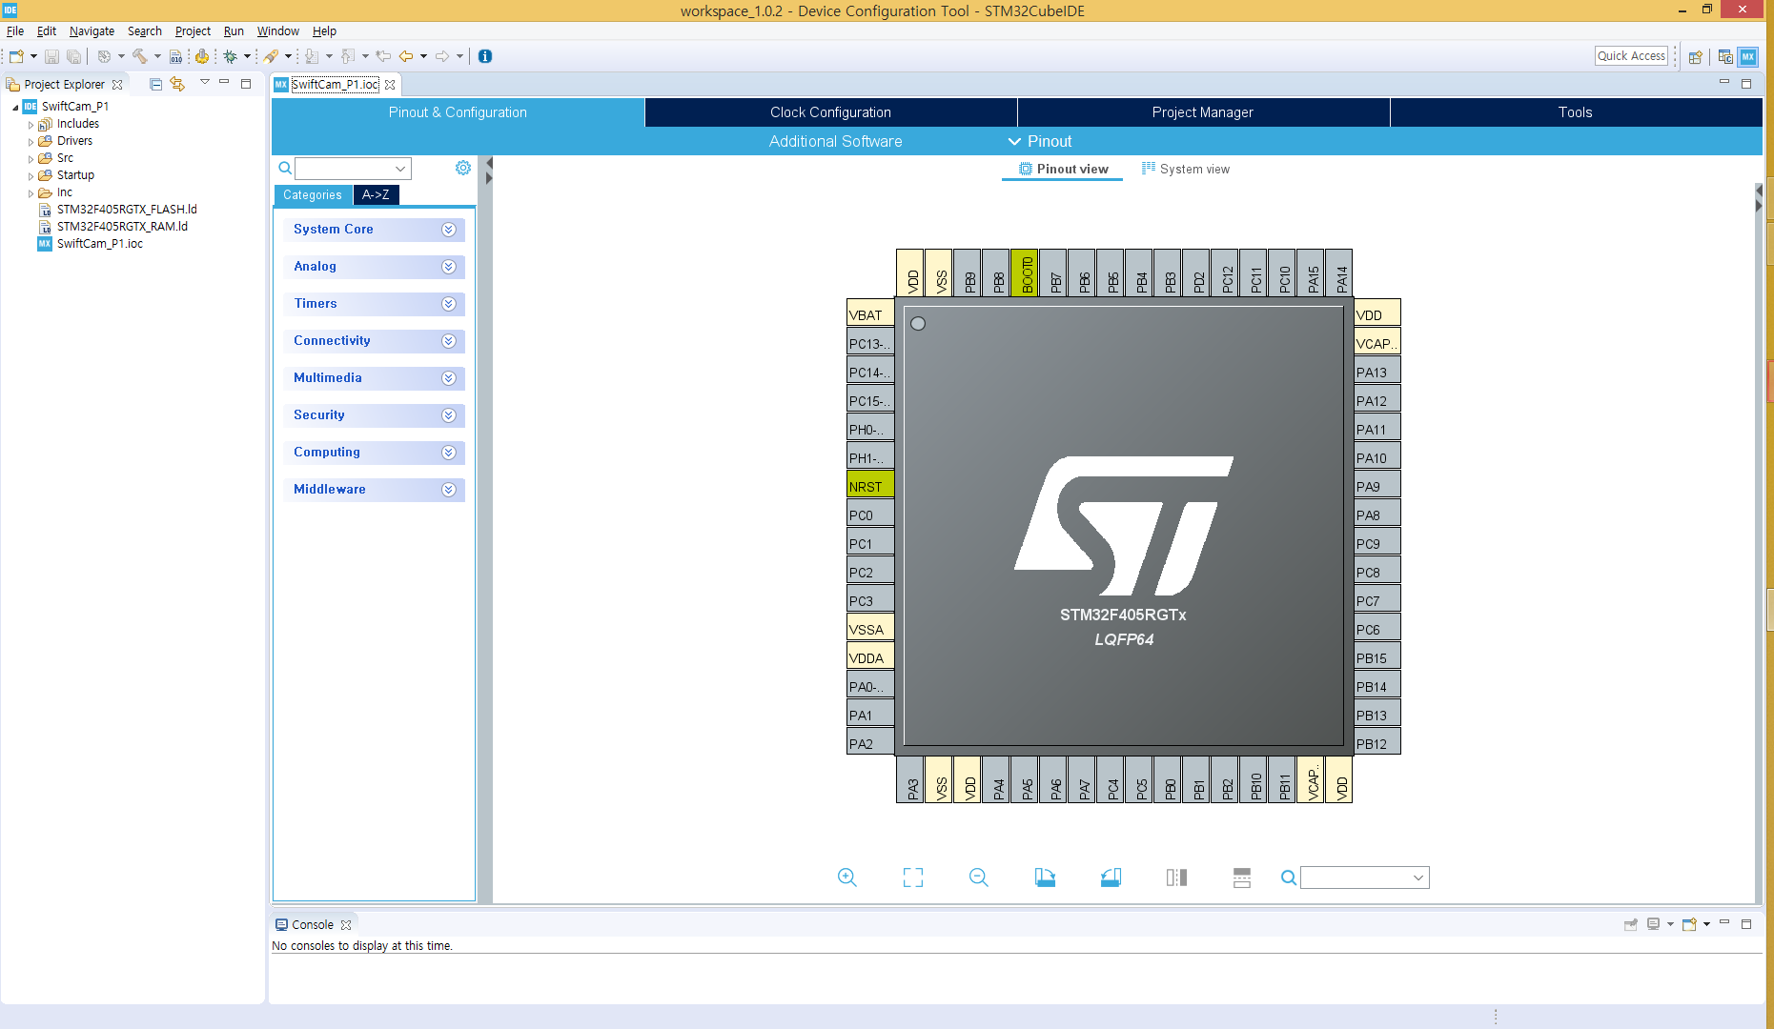Image resolution: width=1774 pixels, height=1029 pixels.
Task: Click the PA9 pin on chip
Action: click(x=1377, y=486)
